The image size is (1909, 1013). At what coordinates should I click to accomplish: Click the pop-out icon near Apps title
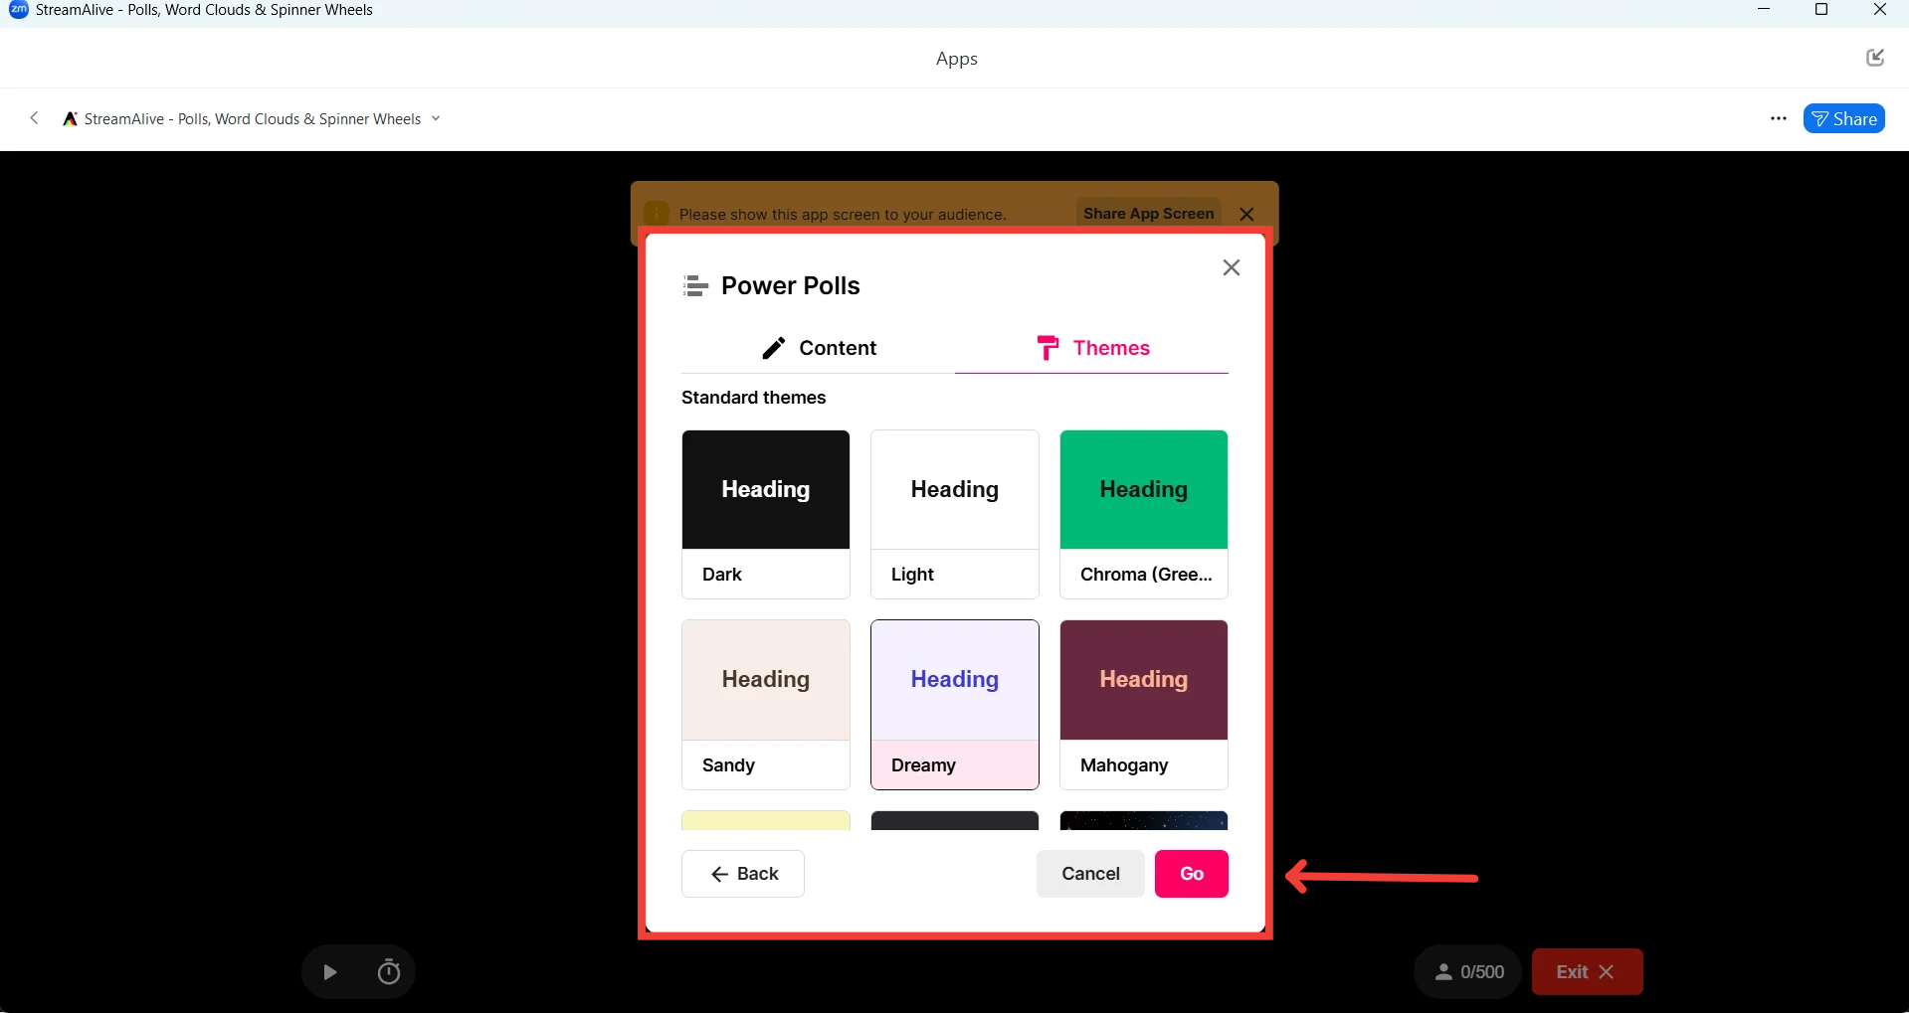click(x=1875, y=58)
